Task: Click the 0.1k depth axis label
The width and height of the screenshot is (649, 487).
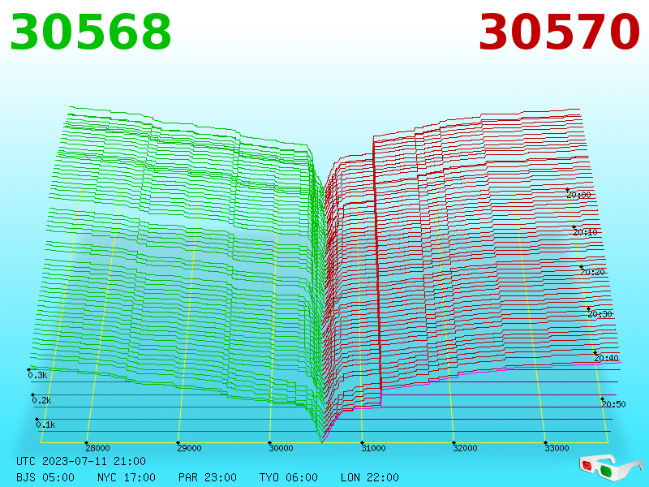Action: pos(45,425)
